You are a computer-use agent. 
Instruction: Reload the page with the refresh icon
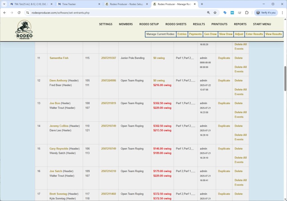19,13
